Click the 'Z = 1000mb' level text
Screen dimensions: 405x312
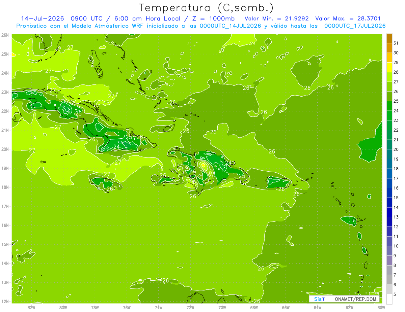click(213, 19)
